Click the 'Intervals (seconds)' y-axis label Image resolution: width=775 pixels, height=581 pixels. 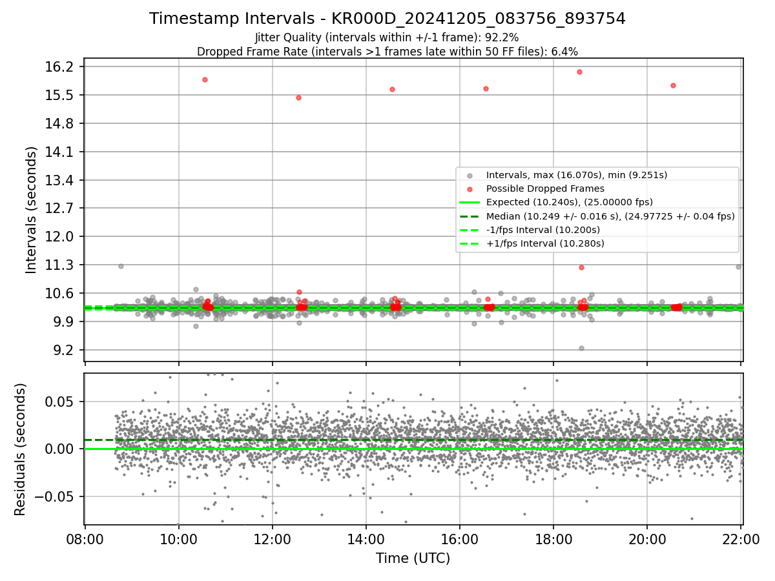point(32,210)
